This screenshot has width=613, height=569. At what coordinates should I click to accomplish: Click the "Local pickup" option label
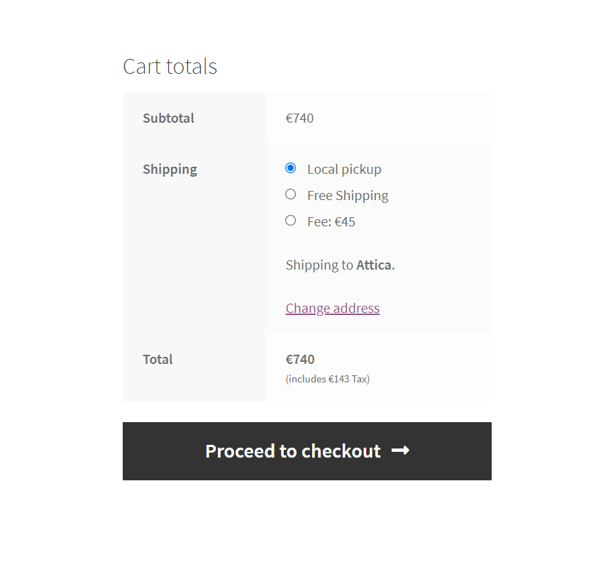click(x=344, y=170)
